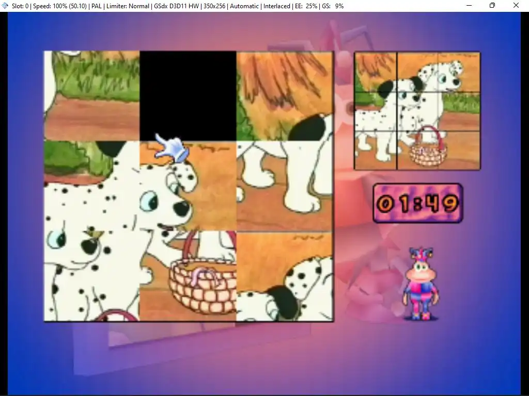The image size is (529, 396).
Task: Click the bottom-row tile with spotted dog ear
Action: tap(285, 276)
